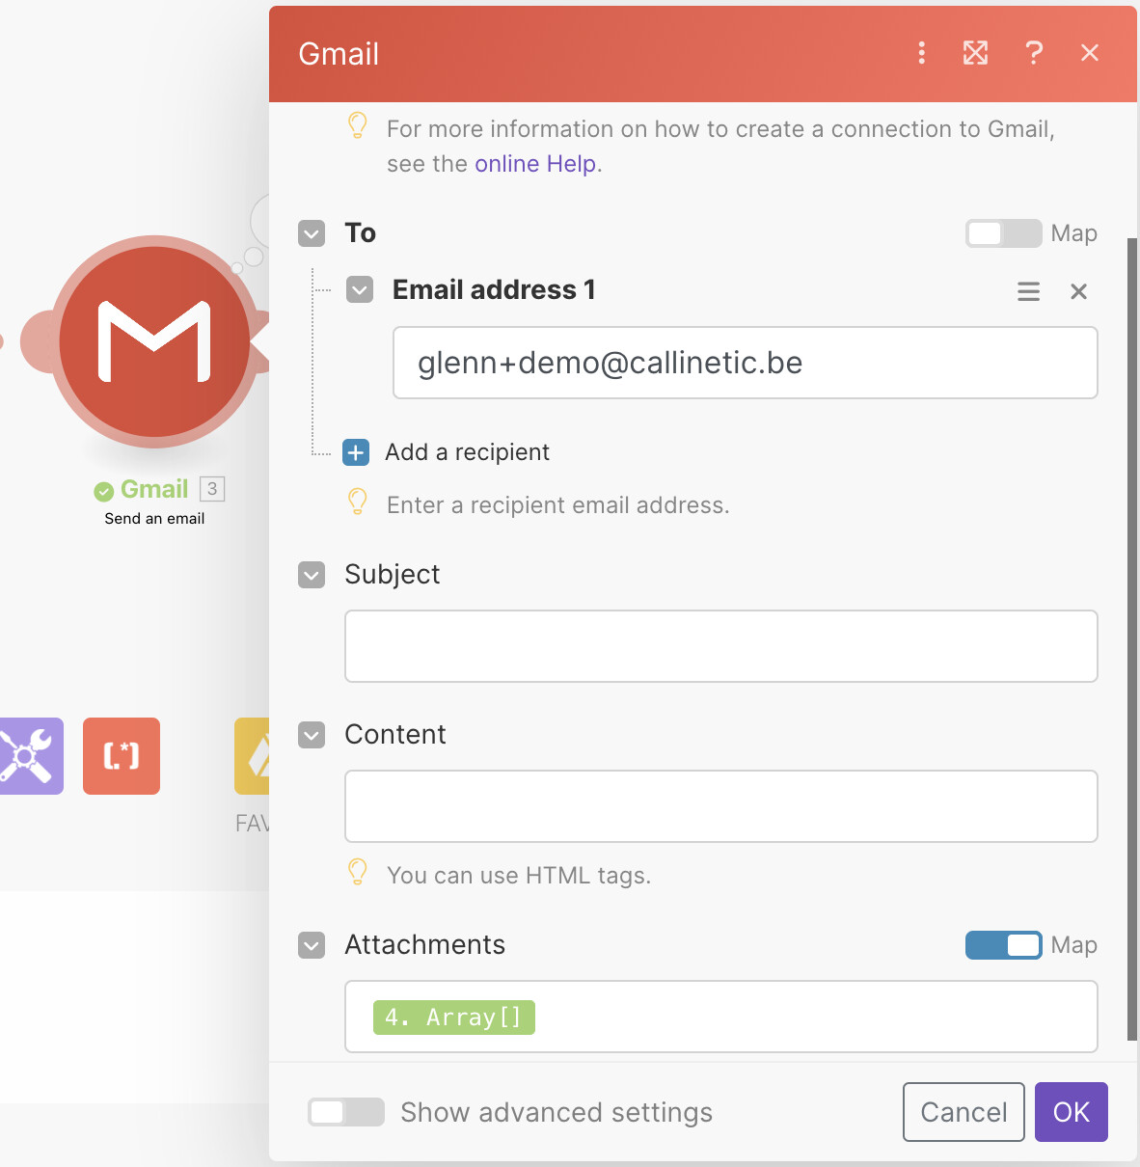Collapse the Subject section chevron

click(x=312, y=576)
